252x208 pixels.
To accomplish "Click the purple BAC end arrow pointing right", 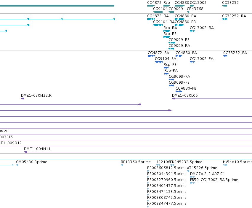I will [x=170, y=110].
